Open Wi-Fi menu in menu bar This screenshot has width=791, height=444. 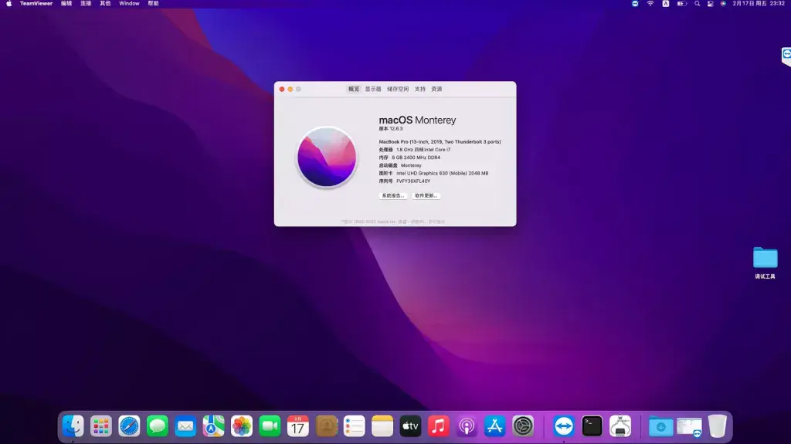[650, 4]
